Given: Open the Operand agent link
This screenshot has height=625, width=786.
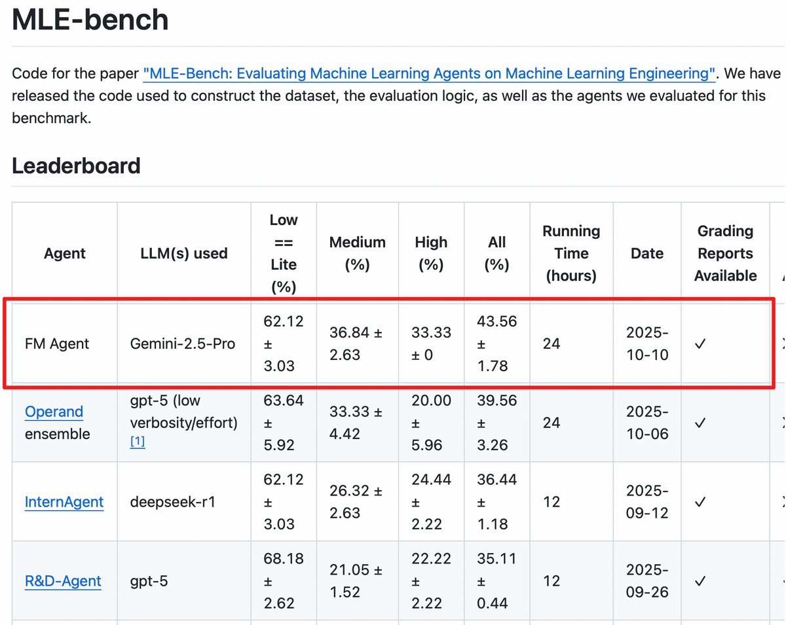Looking at the screenshot, I should (x=54, y=412).
